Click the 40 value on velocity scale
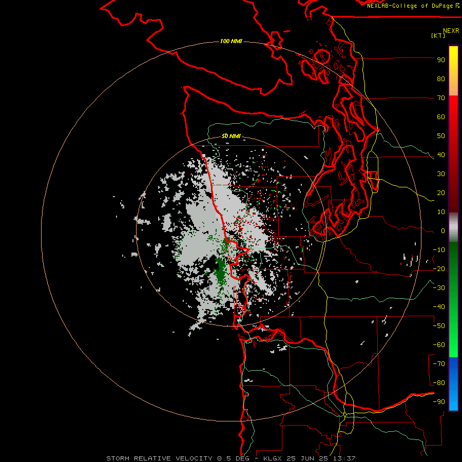Viewport: 462px width, 462px height. pos(441,155)
